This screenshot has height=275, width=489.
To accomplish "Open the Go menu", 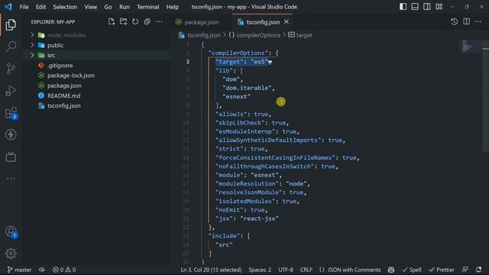I will 108,7.
